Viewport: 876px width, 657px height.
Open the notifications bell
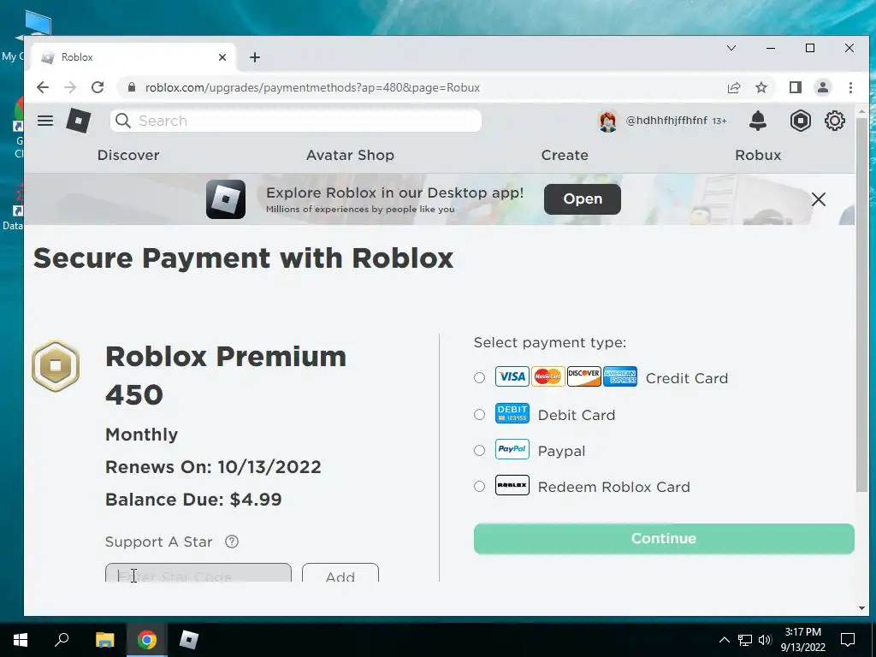click(x=758, y=121)
